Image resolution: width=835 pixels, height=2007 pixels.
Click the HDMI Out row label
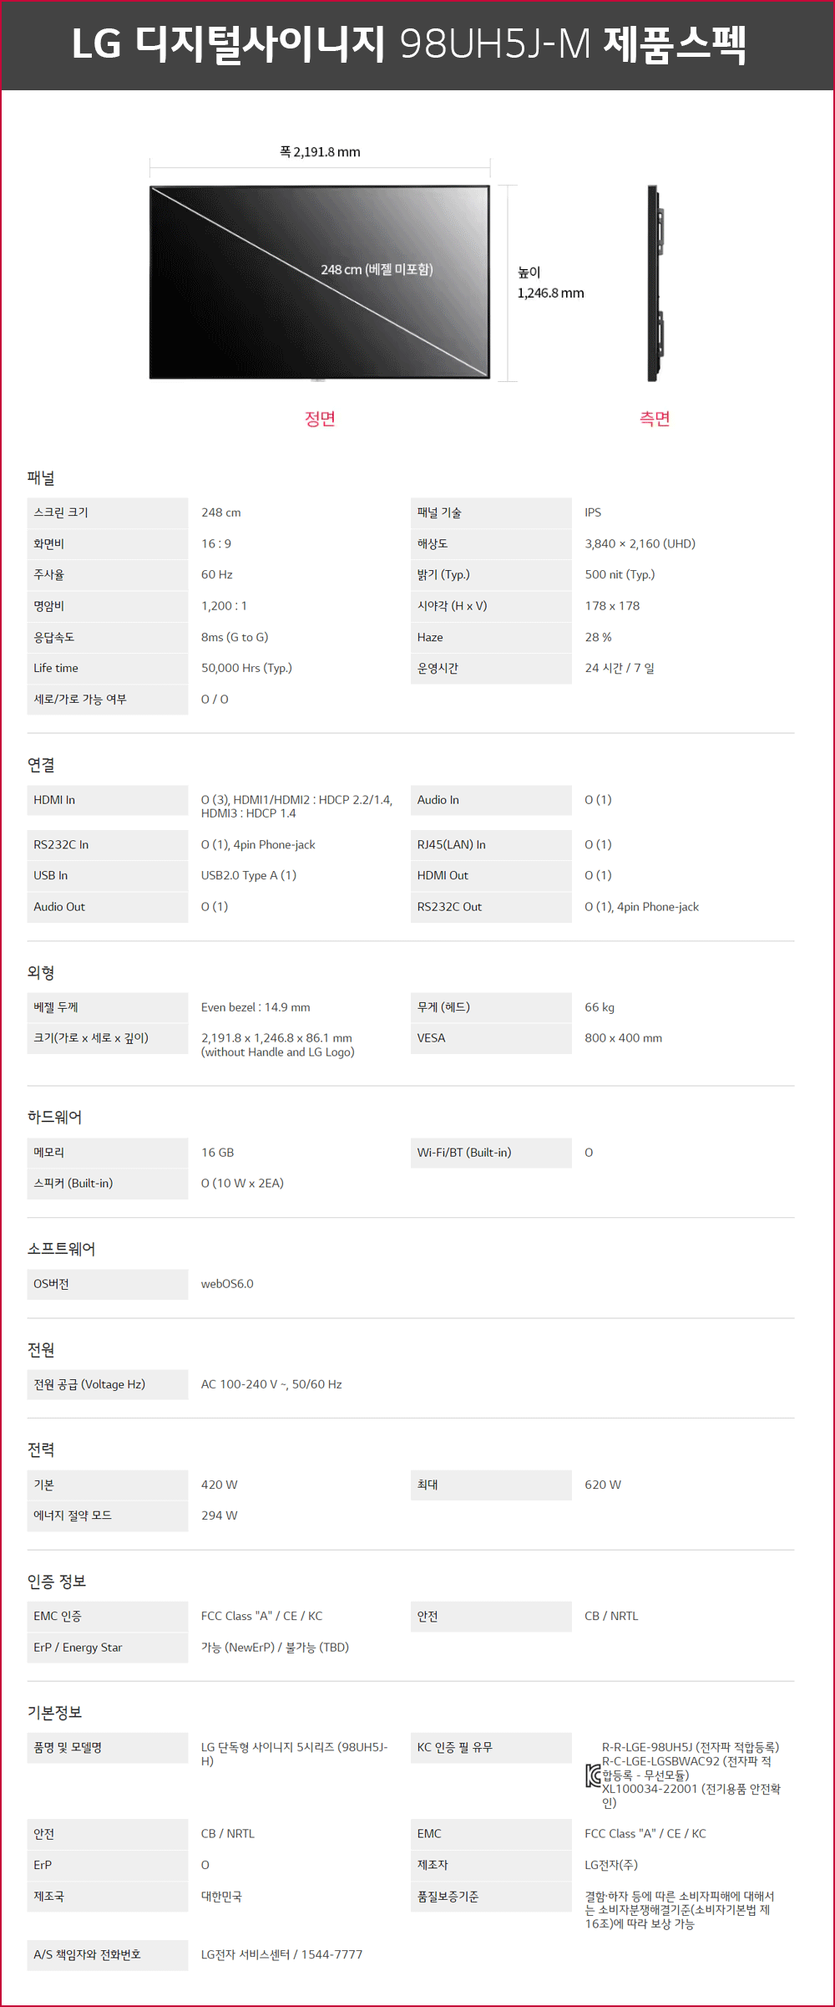[491, 875]
